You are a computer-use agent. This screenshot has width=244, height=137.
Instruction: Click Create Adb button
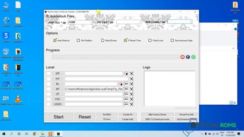click(128, 119)
